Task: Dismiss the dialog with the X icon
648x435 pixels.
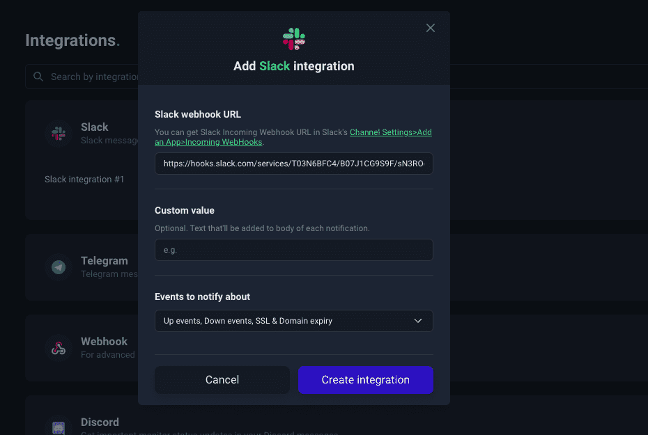Action: pos(430,28)
